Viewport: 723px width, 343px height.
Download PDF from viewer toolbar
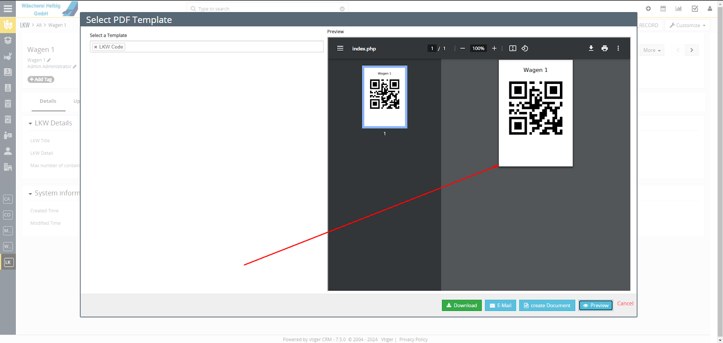click(x=591, y=48)
